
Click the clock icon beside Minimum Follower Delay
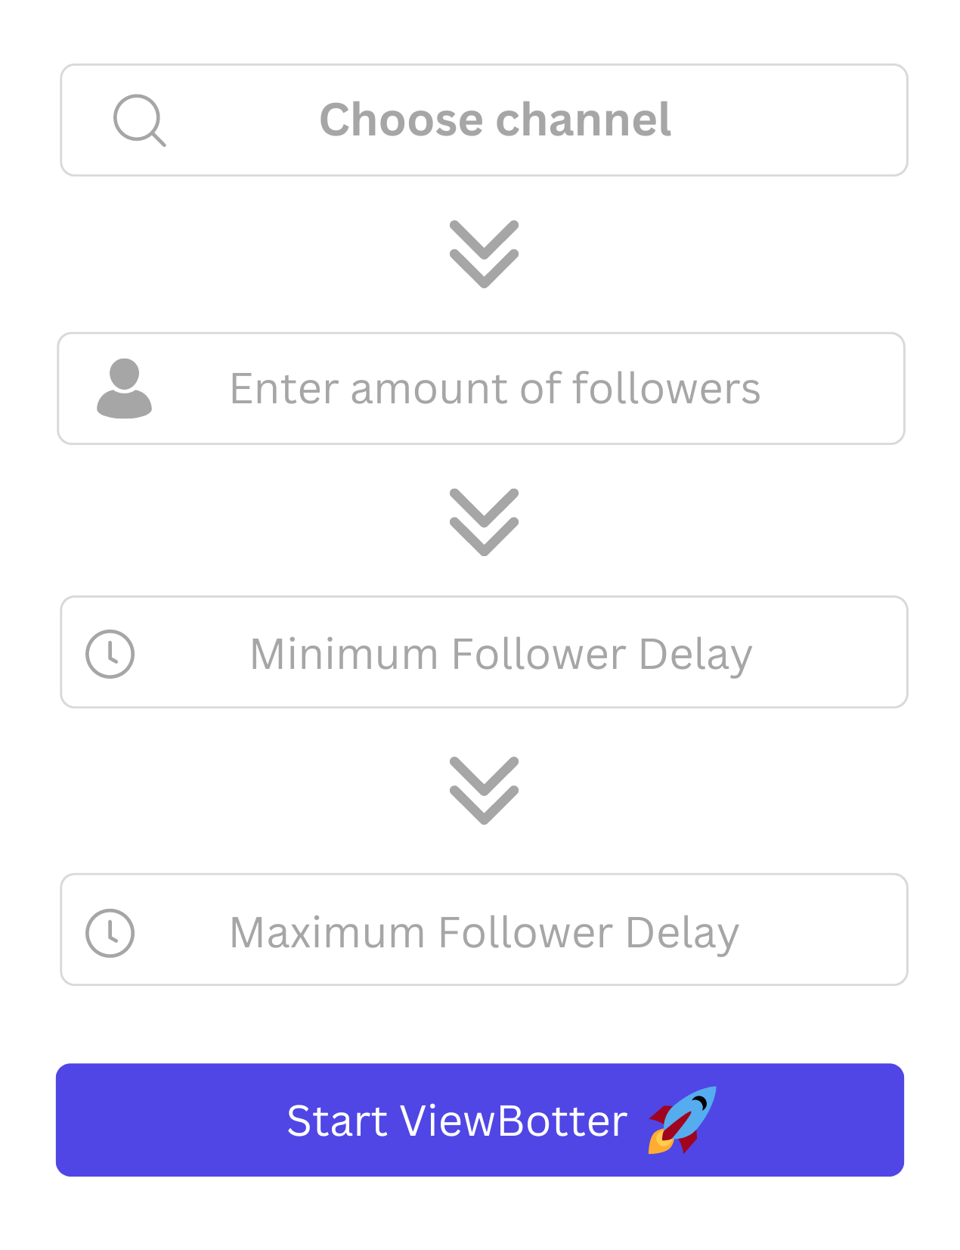110,654
